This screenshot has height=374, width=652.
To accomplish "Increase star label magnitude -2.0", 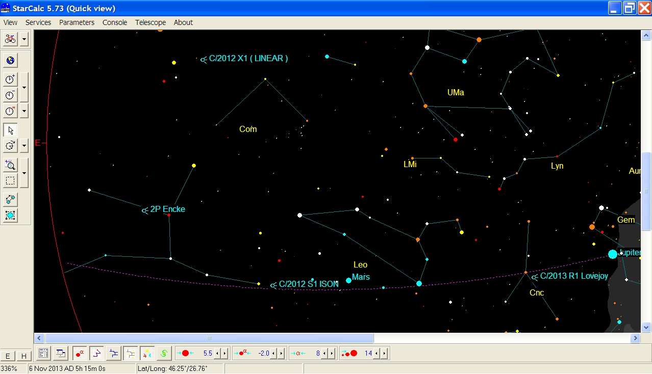I will [x=281, y=354].
